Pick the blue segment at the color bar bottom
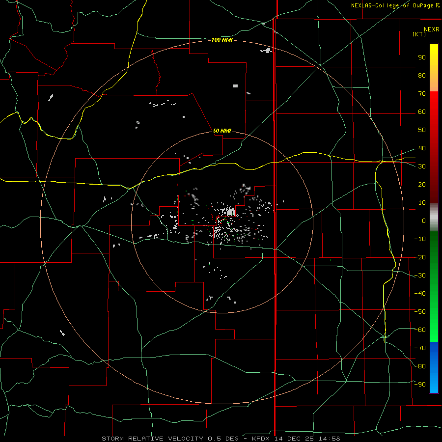 434,367
